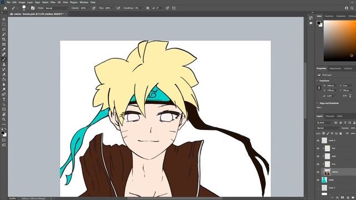
Task: Toggle airbrush build-up effects
Action: (118, 8)
